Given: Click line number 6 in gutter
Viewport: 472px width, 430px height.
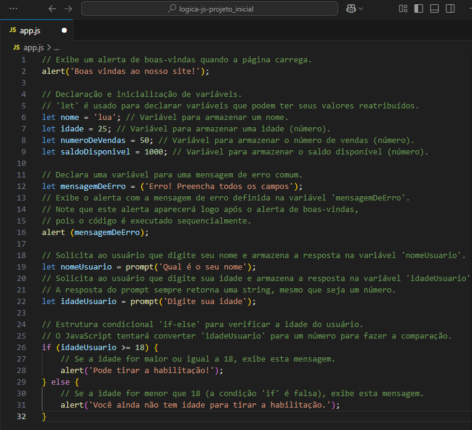Looking at the screenshot, I should pos(24,117).
